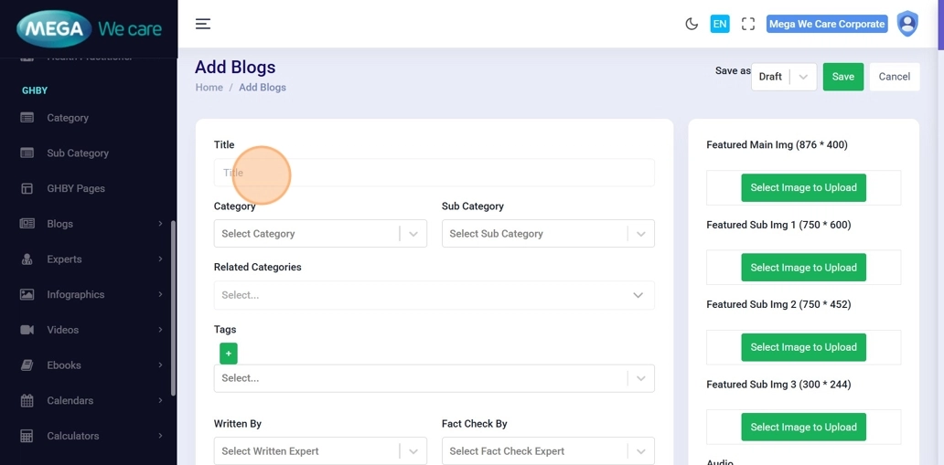944x465 pixels.
Task: Click the green plus button under Tags
Action: click(x=229, y=354)
